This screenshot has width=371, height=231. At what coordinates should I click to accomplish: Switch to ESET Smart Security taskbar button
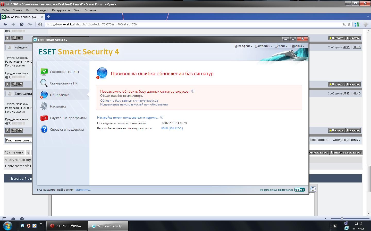pos(108,226)
